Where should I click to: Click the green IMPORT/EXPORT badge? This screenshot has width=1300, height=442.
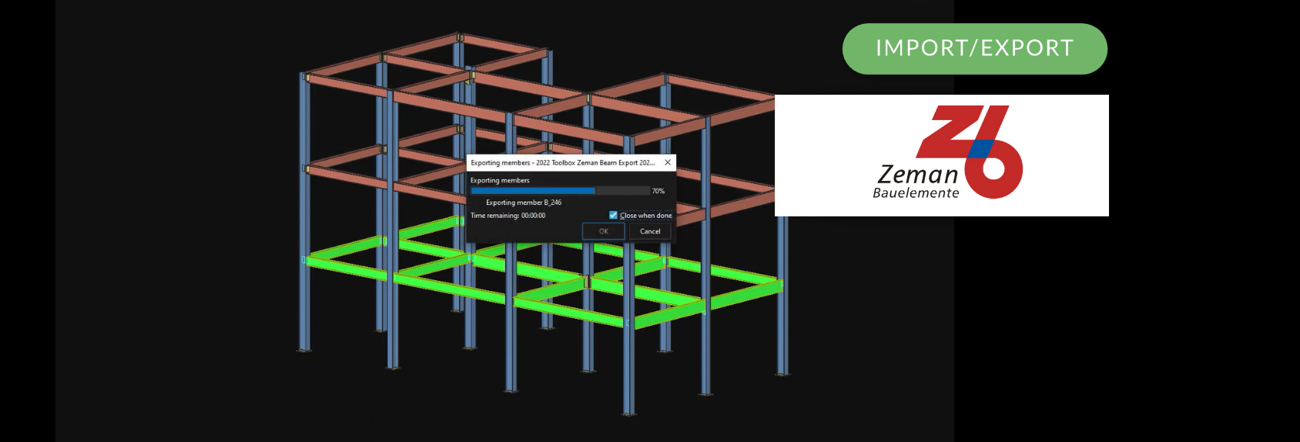coord(974,49)
